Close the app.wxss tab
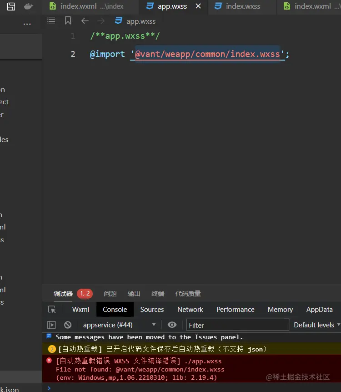Viewport: 341px width, 392px height. coord(198,6)
